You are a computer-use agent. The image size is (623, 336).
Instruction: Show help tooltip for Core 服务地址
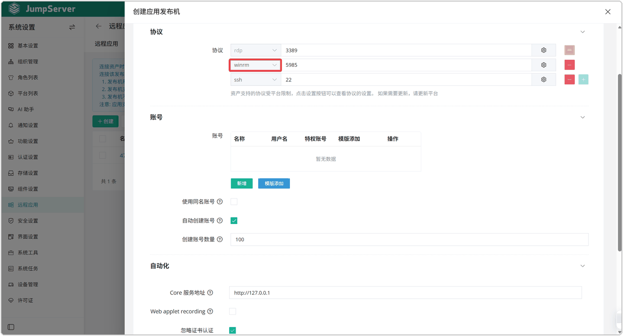coord(210,293)
